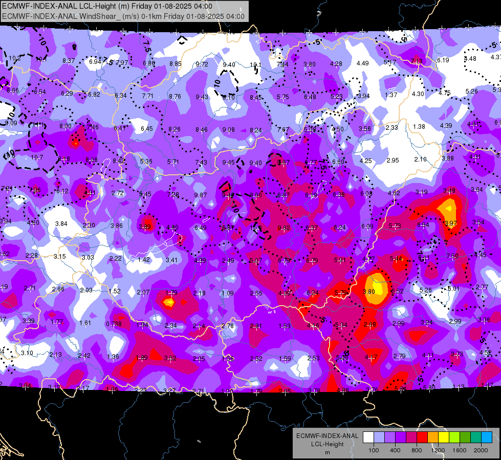The image size is (501, 460).
Task: Click the grid value '4.49'
Action: point(363,63)
